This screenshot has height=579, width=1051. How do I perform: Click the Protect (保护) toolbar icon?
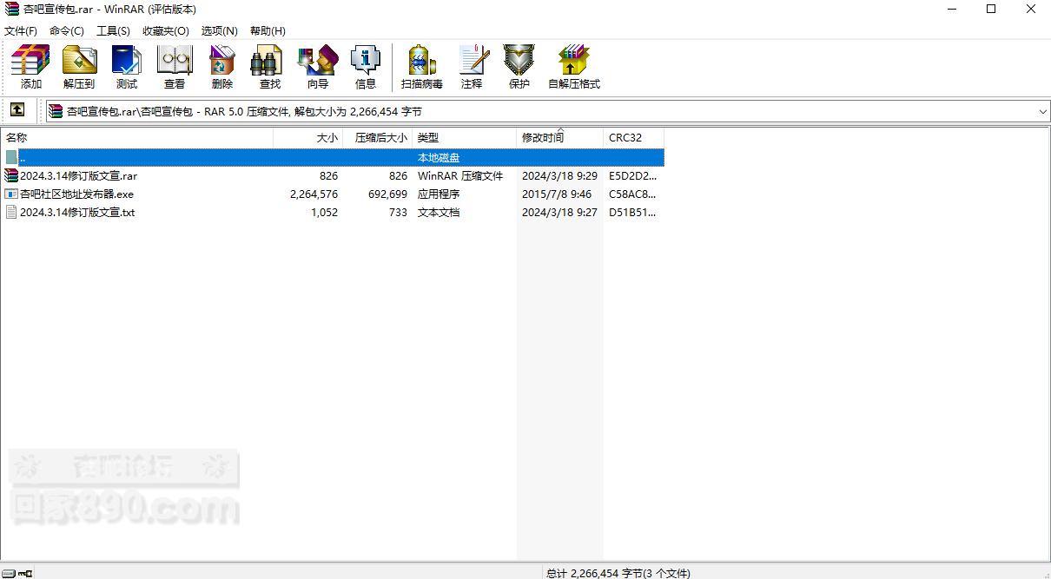(519, 68)
